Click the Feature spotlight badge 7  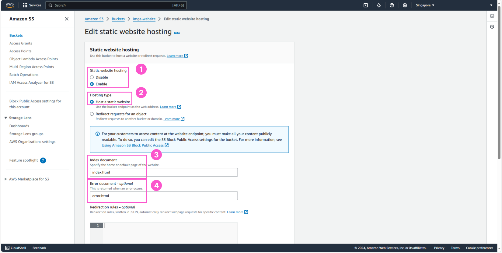tap(43, 160)
